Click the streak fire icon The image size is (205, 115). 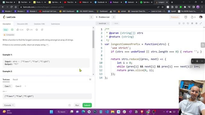tap(192, 17)
